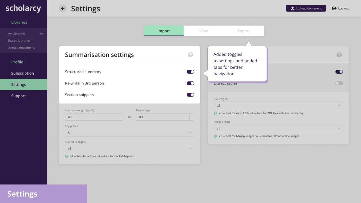Screen dimensions: 361x203
Task: Toggle Section snippets switch
Action: coord(190,95)
